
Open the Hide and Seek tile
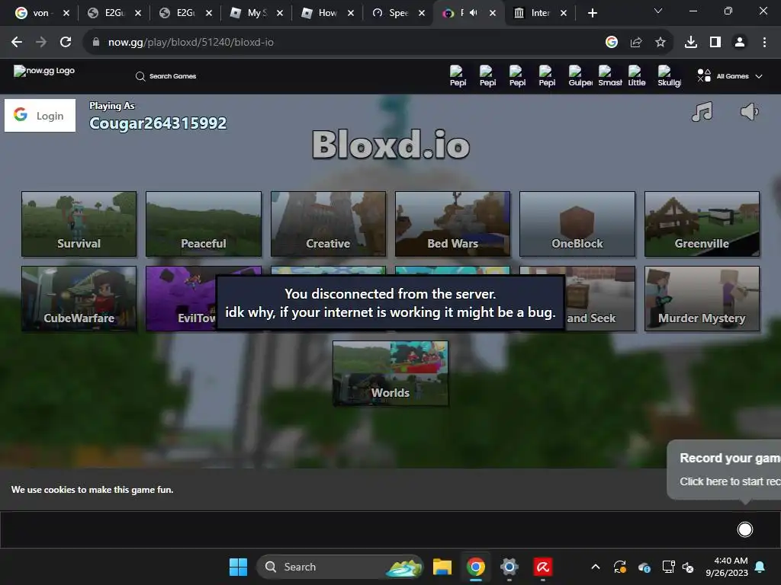[600, 299]
